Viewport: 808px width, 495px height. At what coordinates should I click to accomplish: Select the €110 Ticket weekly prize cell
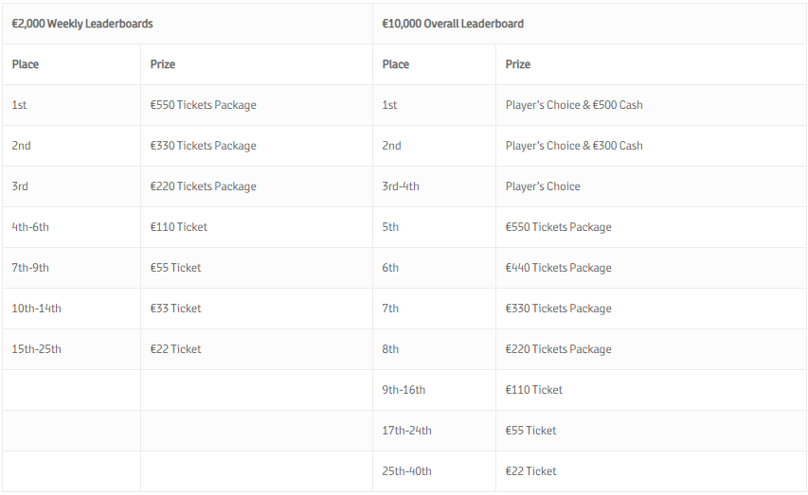[178, 227]
